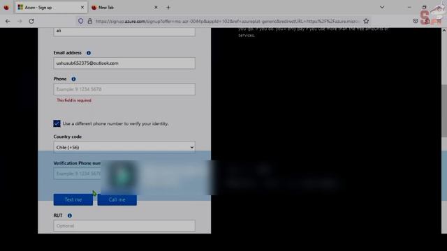Click the Call me button
Image resolution: width=447 pixels, height=251 pixels.
117,199
